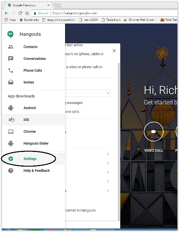Expand the second chevron row in settings

(x=108, y=163)
